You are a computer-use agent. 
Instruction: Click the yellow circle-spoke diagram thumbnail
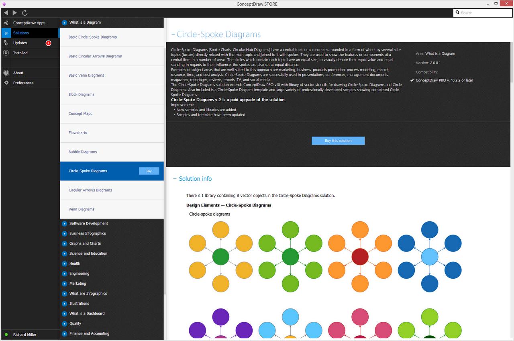pyautogui.click(x=220, y=257)
